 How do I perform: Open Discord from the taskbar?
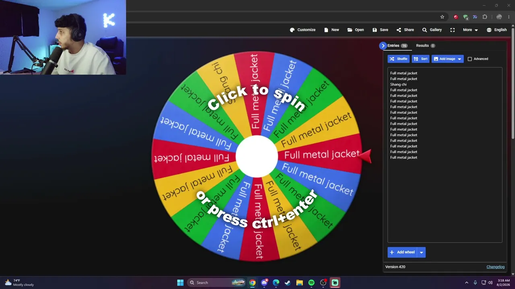click(264, 283)
